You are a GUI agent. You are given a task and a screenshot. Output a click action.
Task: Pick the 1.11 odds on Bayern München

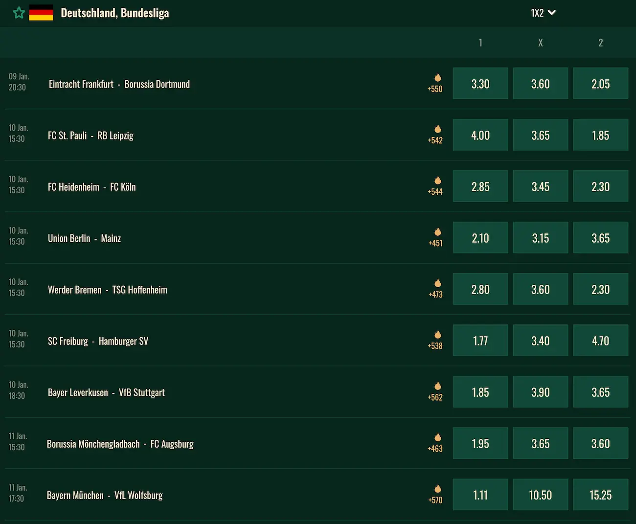[x=480, y=494]
